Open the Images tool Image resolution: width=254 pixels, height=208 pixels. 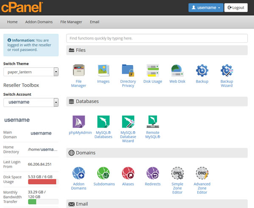click(103, 71)
